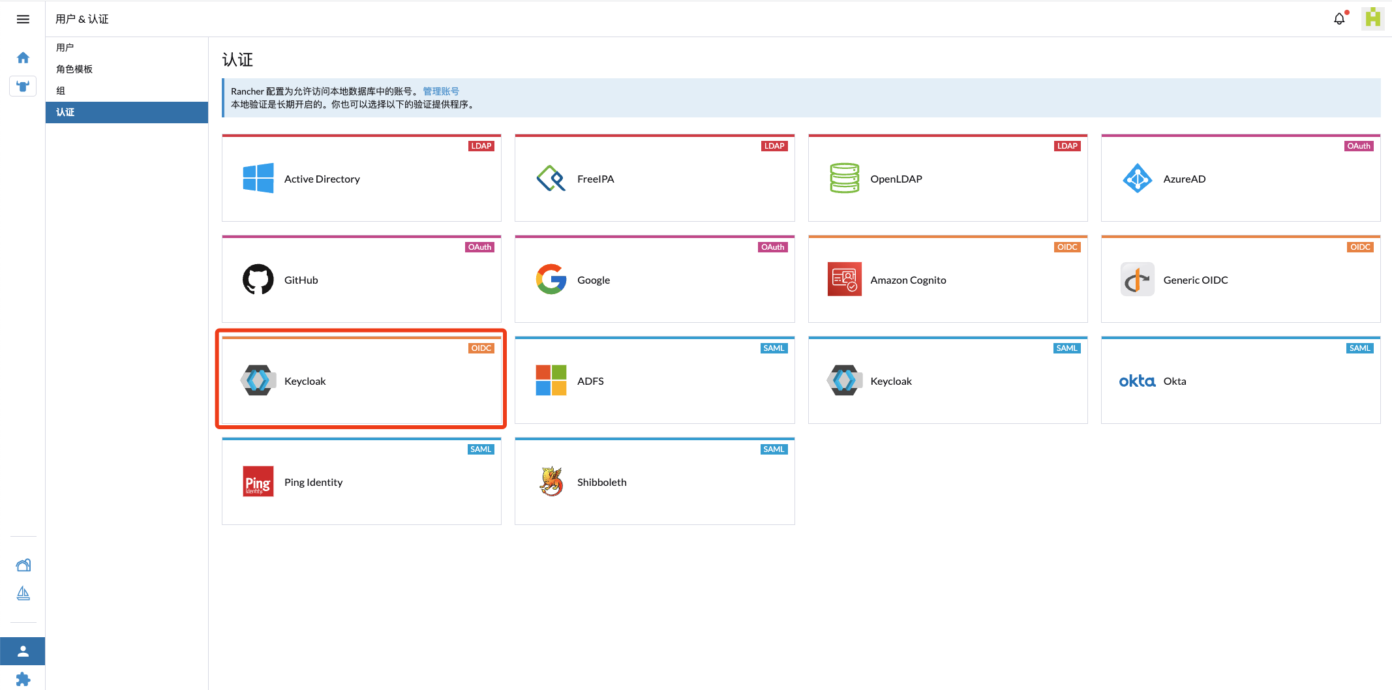Click the Google logo icon

[x=551, y=280]
